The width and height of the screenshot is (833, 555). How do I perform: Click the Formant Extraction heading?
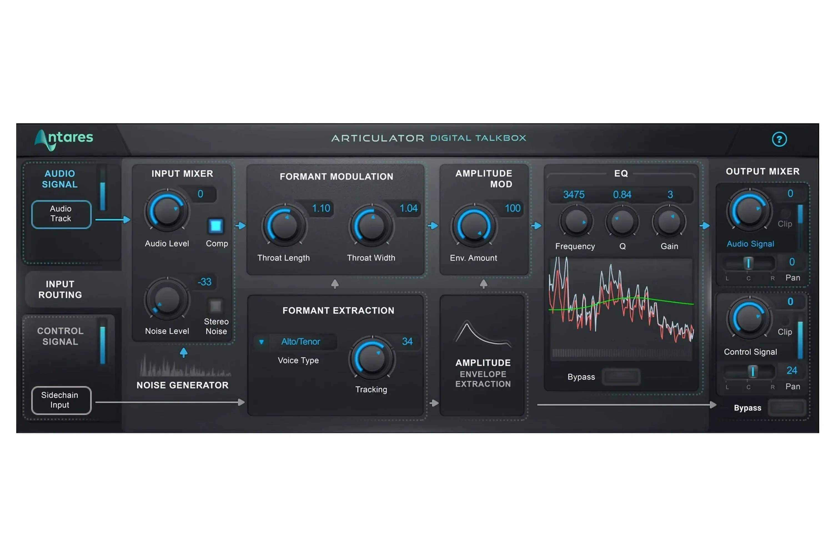(x=338, y=311)
